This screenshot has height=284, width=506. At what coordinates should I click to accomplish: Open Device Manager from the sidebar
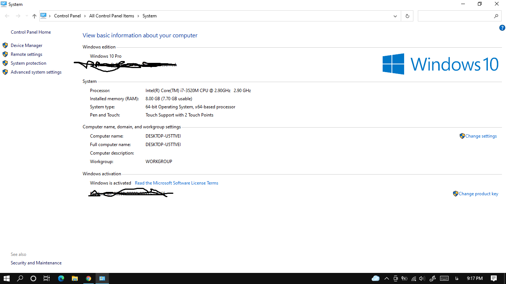coord(26,45)
